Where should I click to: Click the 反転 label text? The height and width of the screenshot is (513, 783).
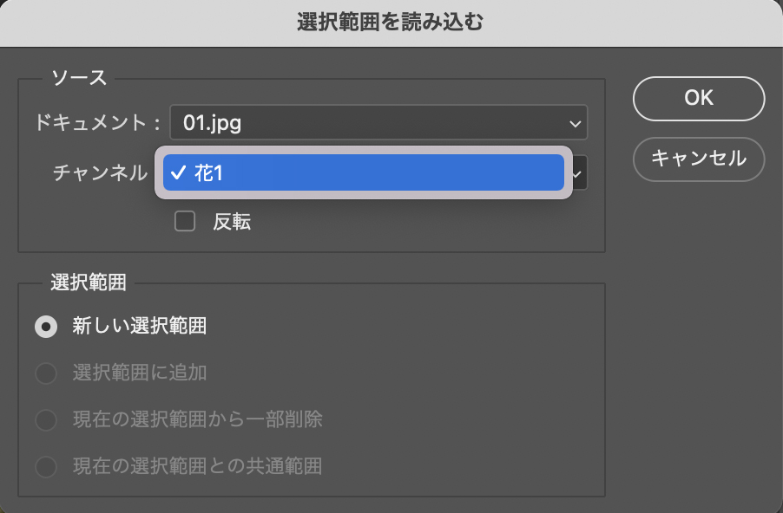[232, 222]
